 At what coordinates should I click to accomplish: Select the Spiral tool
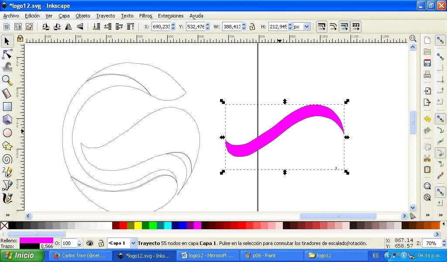[7, 159]
